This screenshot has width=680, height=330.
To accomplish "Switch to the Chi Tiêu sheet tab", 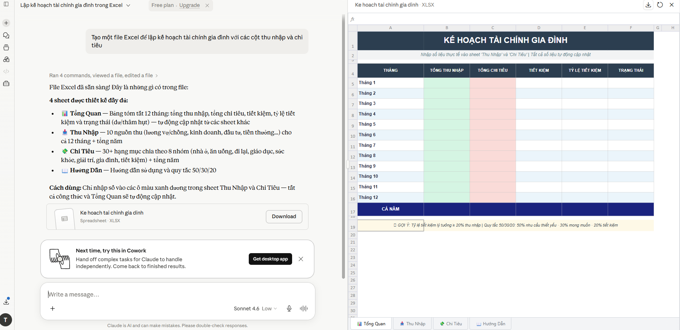I will [451, 324].
